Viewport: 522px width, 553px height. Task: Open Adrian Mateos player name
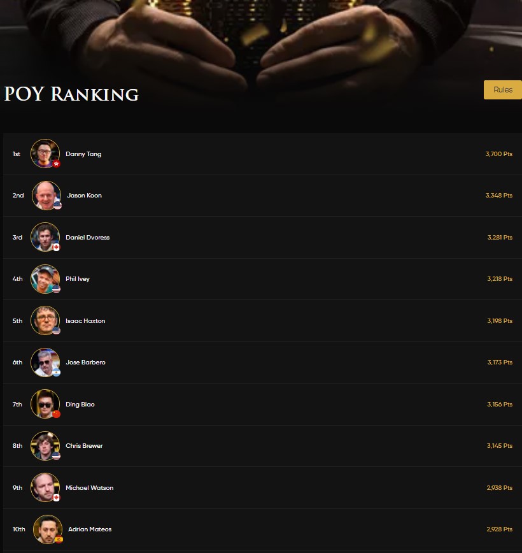pyautogui.click(x=90, y=529)
